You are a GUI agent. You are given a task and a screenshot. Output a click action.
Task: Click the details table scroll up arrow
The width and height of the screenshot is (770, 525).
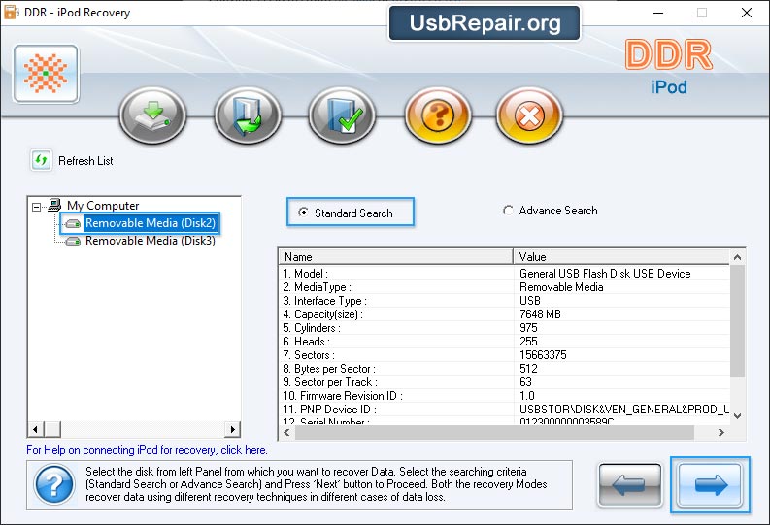click(737, 257)
